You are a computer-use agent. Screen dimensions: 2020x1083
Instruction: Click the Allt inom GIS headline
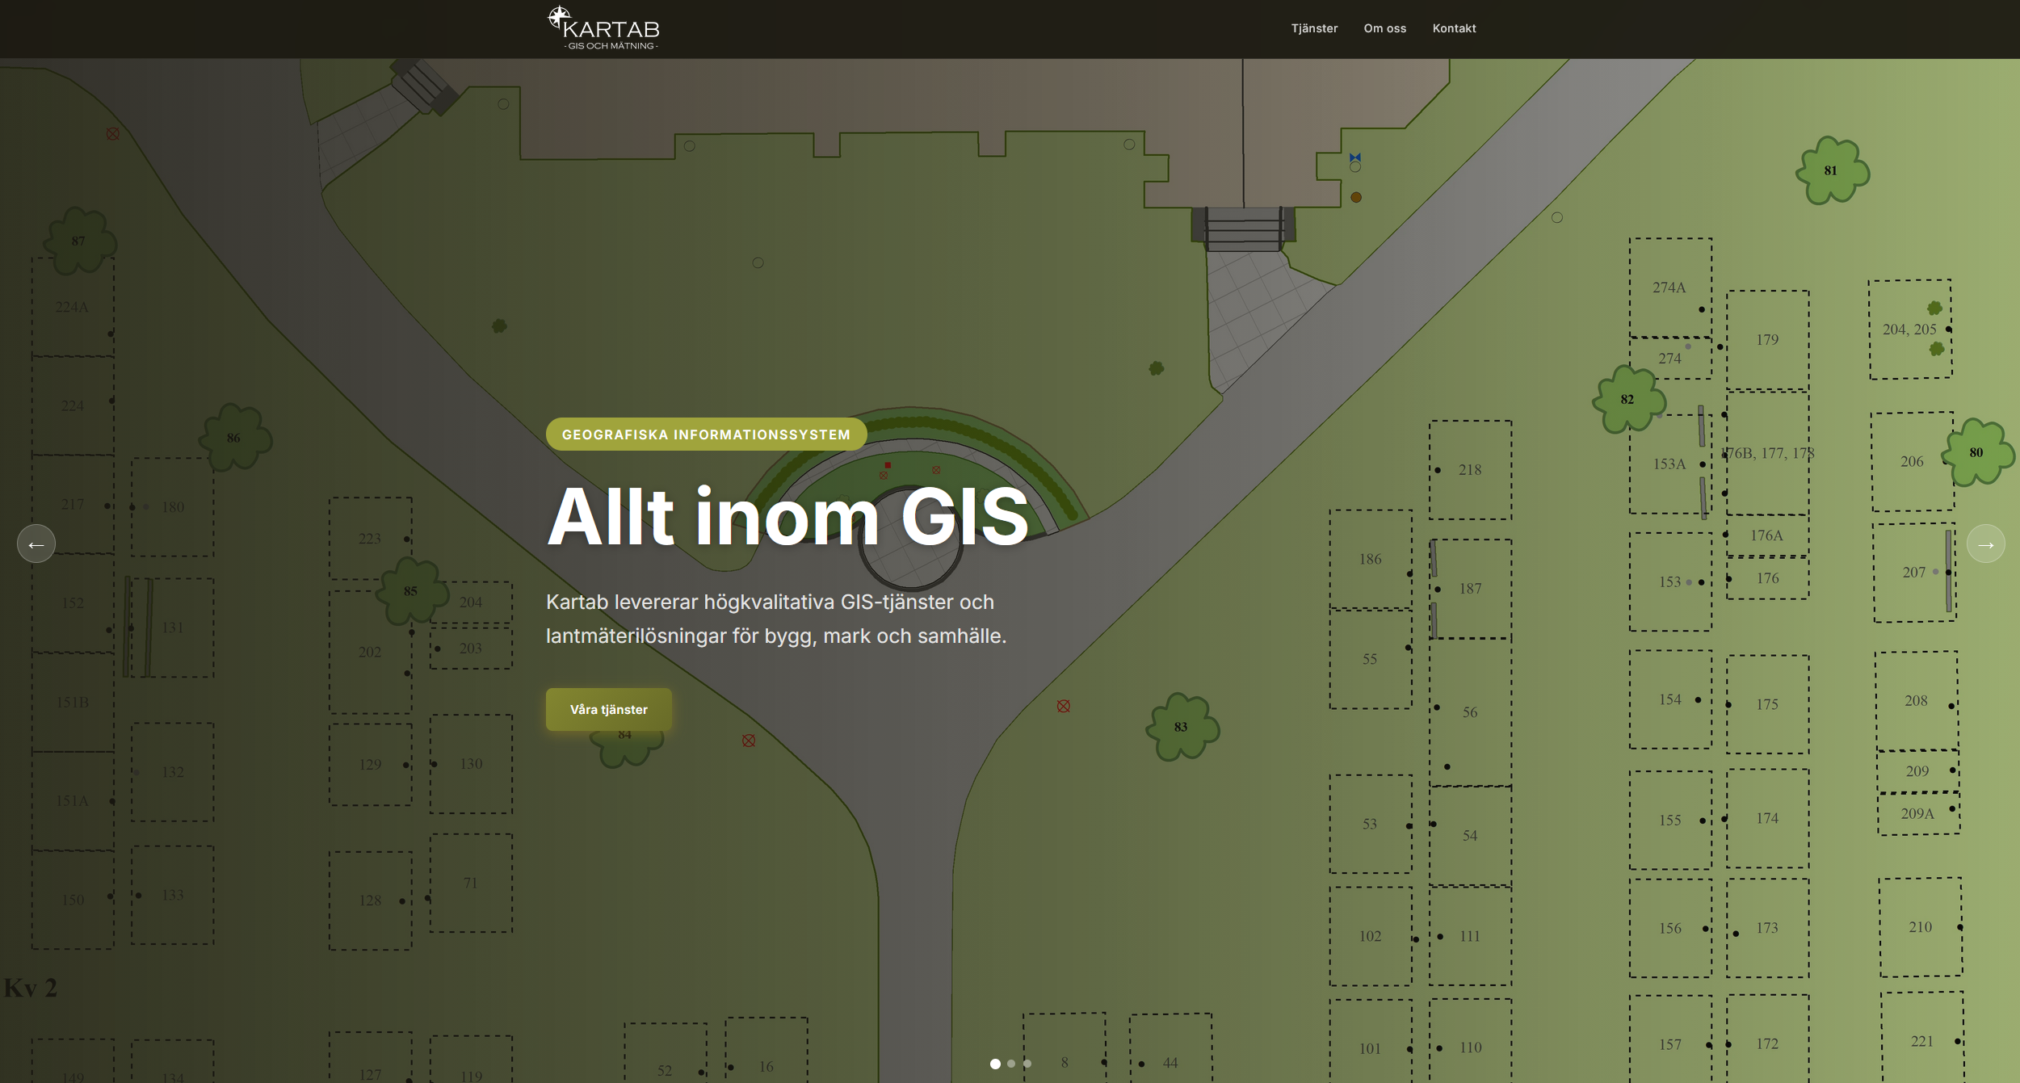(787, 517)
